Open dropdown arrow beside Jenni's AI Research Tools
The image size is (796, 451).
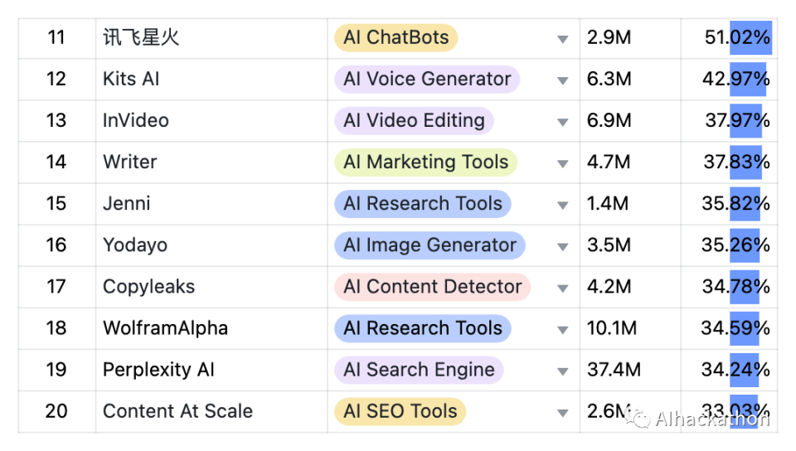tap(563, 205)
